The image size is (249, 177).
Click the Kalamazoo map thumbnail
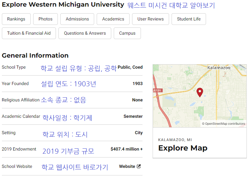tap(200, 96)
